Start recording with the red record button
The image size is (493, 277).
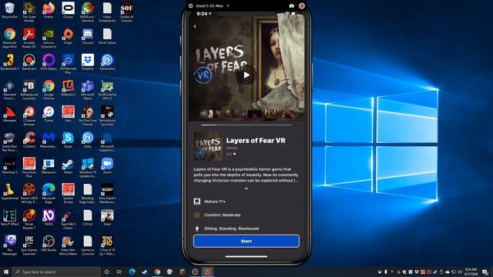coord(302,6)
